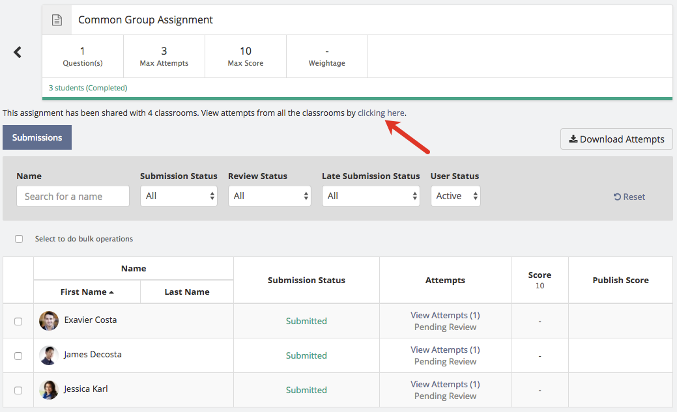Click the Common Group Assignment title

click(x=145, y=20)
